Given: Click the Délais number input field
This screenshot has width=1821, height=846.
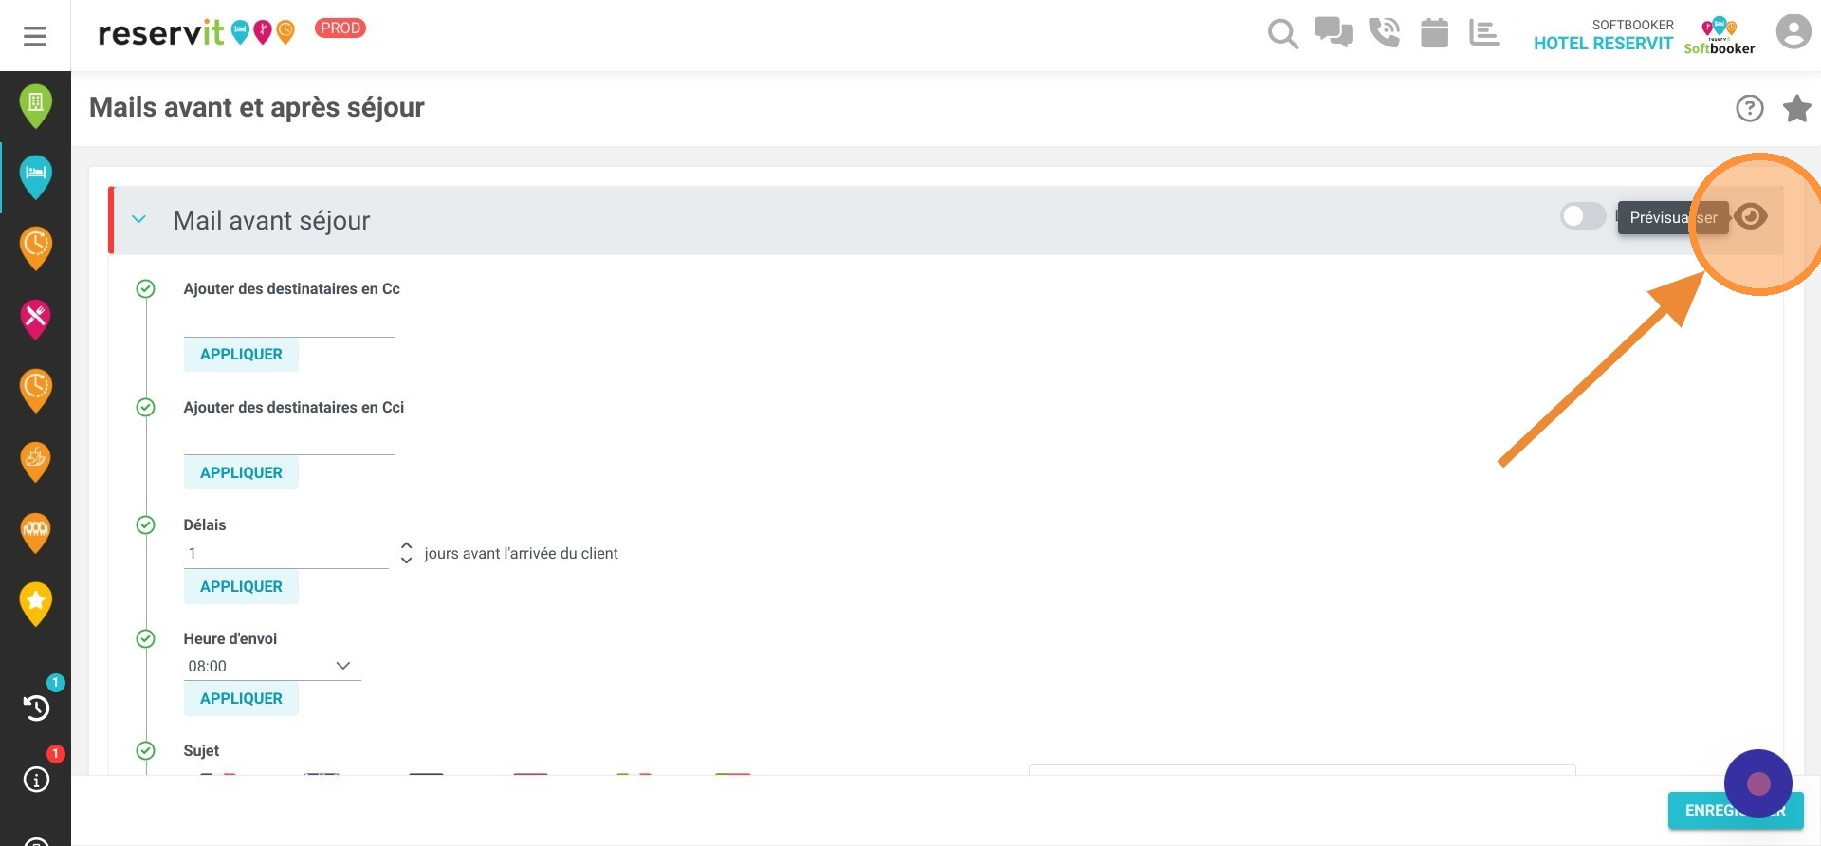Looking at the screenshot, I should pyautogui.click(x=285, y=553).
